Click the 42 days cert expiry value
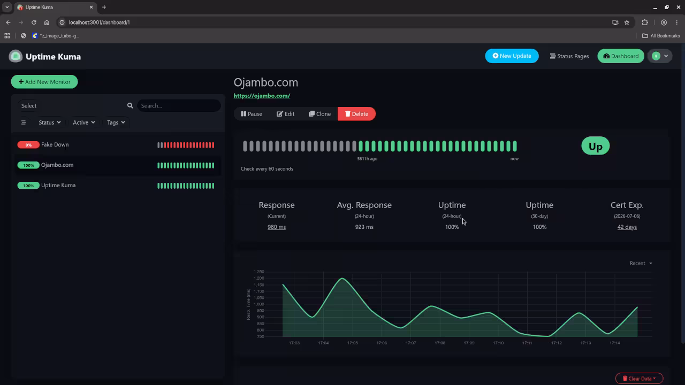685x385 pixels. pos(627,227)
